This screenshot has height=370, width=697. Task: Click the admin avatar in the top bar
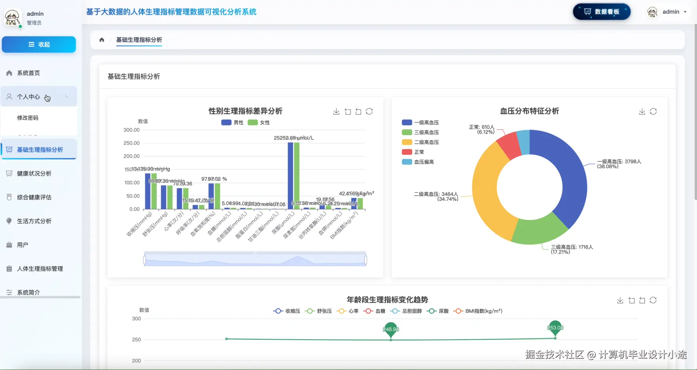click(x=653, y=12)
